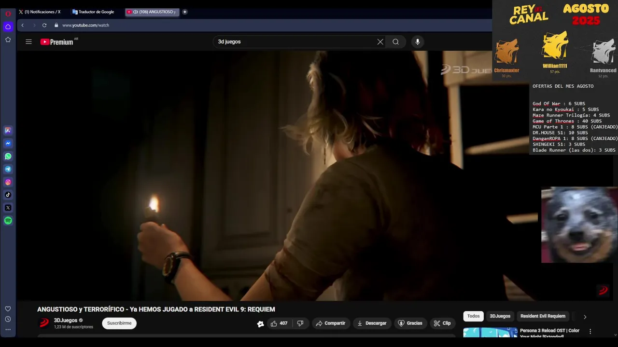Open Telegram in the sidebar
Screen dimensions: 618x347
click(8, 169)
